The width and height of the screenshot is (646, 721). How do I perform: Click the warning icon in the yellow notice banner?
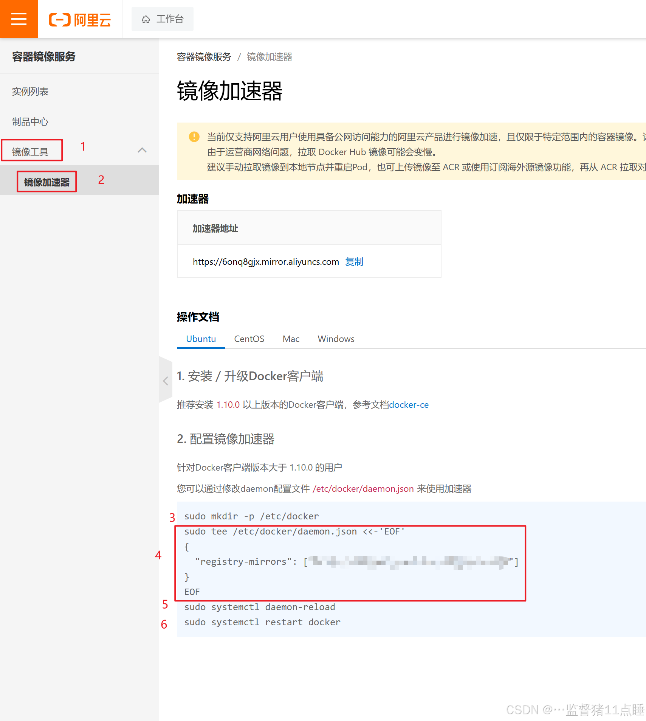[194, 137]
